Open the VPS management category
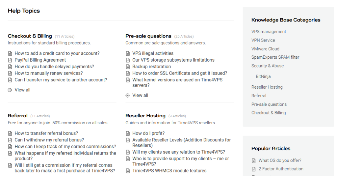The height and width of the screenshot is (176, 337). [x=269, y=32]
